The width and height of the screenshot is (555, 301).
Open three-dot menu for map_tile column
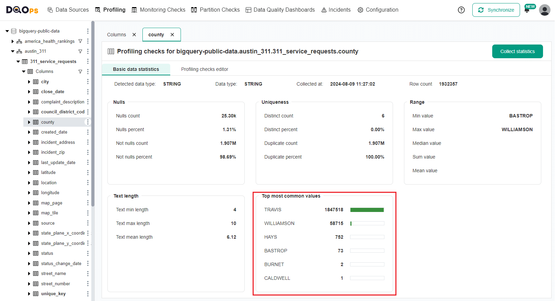point(88,213)
